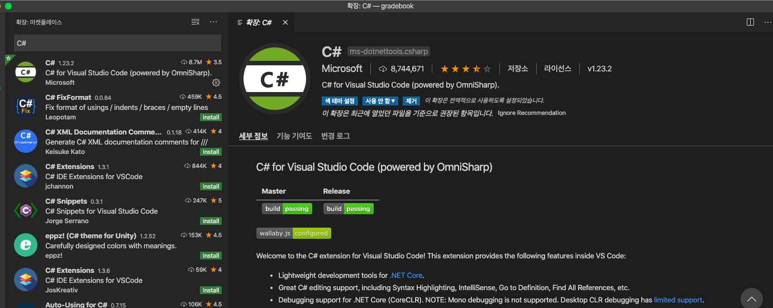Clear extension search results icon

[195, 22]
